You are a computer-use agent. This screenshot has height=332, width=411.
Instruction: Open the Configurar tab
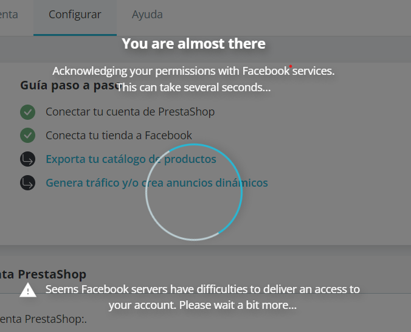tap(75, 14)
